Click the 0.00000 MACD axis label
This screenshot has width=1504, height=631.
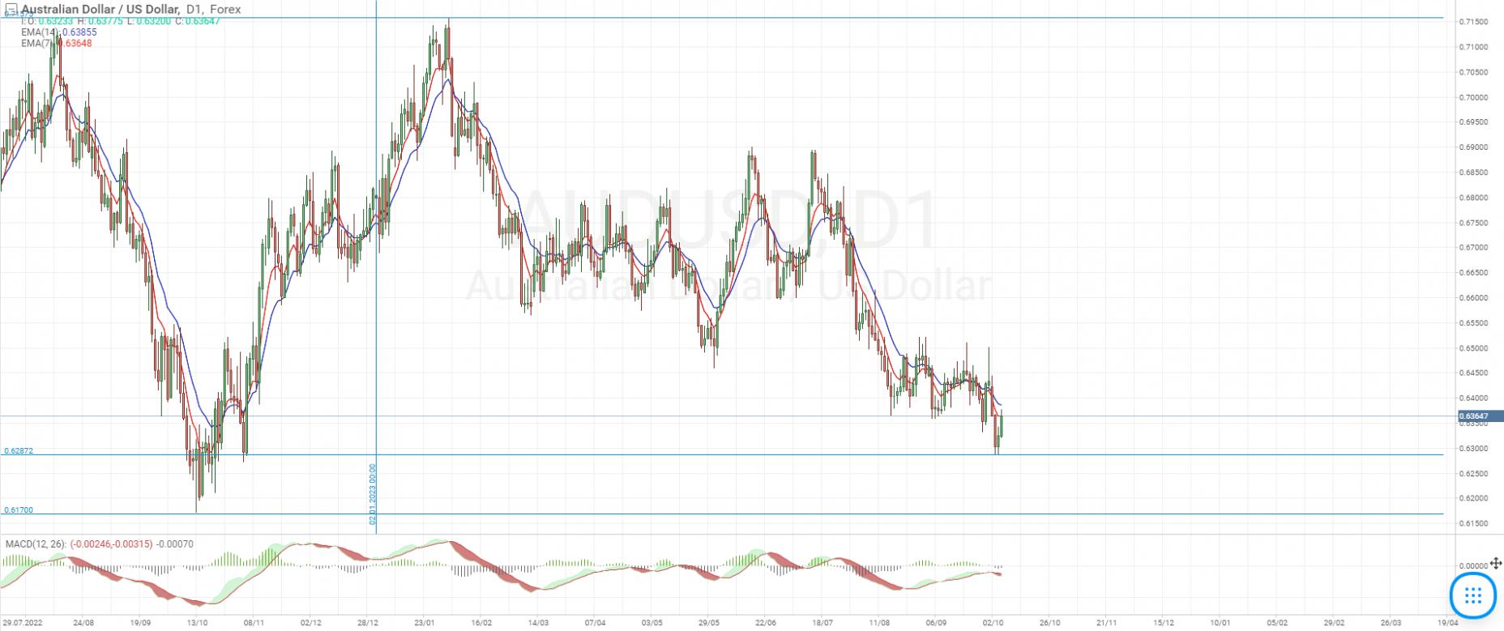tap(1474, 565)
